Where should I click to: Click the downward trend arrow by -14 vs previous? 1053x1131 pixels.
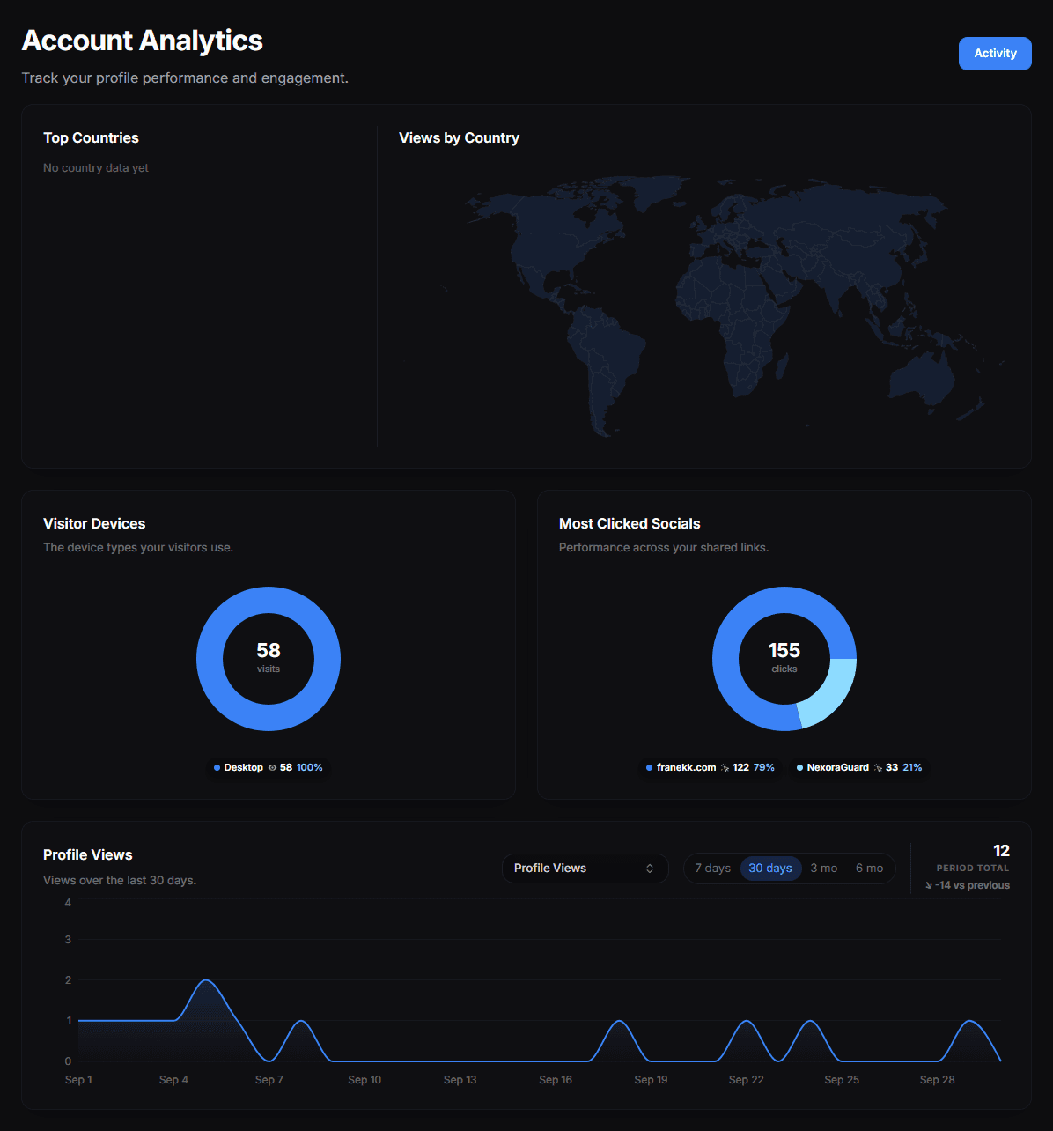point(929,886)
